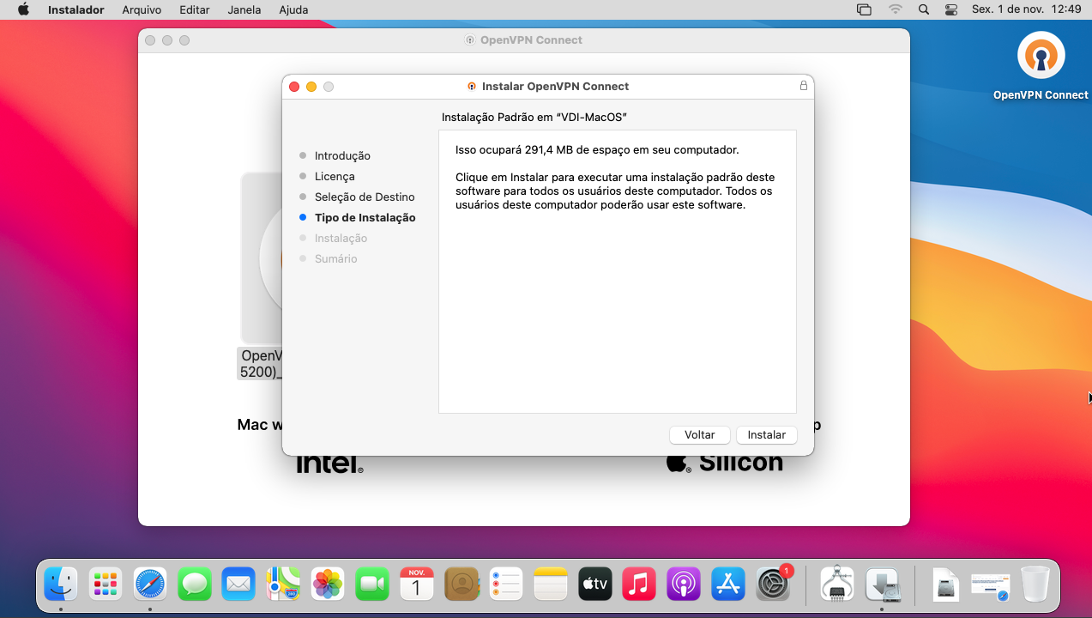The width and height of the screenshot is (1092, 618).
Task: Click the Instalar button
Action: [x=766, y=435]
